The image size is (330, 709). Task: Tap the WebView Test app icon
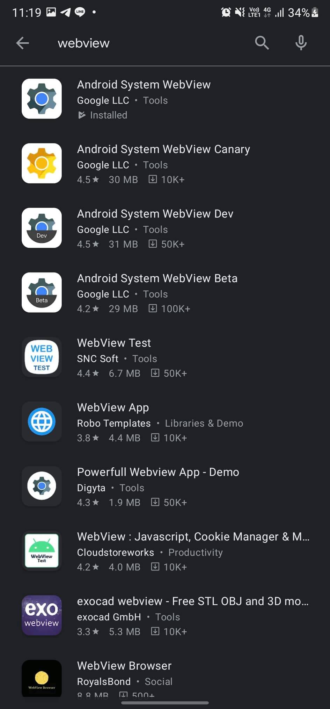42,357
